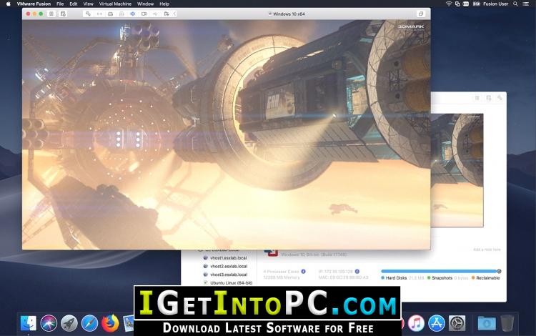The height and width of the screenshot is (336, 536).
Task: Open the Window menu
Action: pyautogui.click(x=145, y=4)
